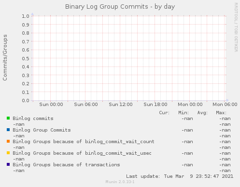This screenshot has width=240, height=187.
Task: Click the Mon 00:00 x-axis label
Action: (190, 105)
